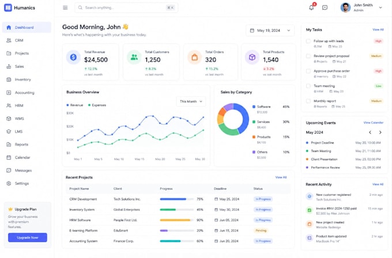Focus the Search anything field
This screenshot has height=258, width=392.
[126, 7]
